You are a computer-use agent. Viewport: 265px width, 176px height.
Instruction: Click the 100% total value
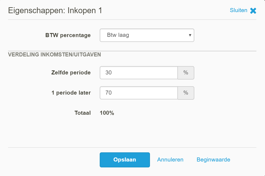(107, 113)
